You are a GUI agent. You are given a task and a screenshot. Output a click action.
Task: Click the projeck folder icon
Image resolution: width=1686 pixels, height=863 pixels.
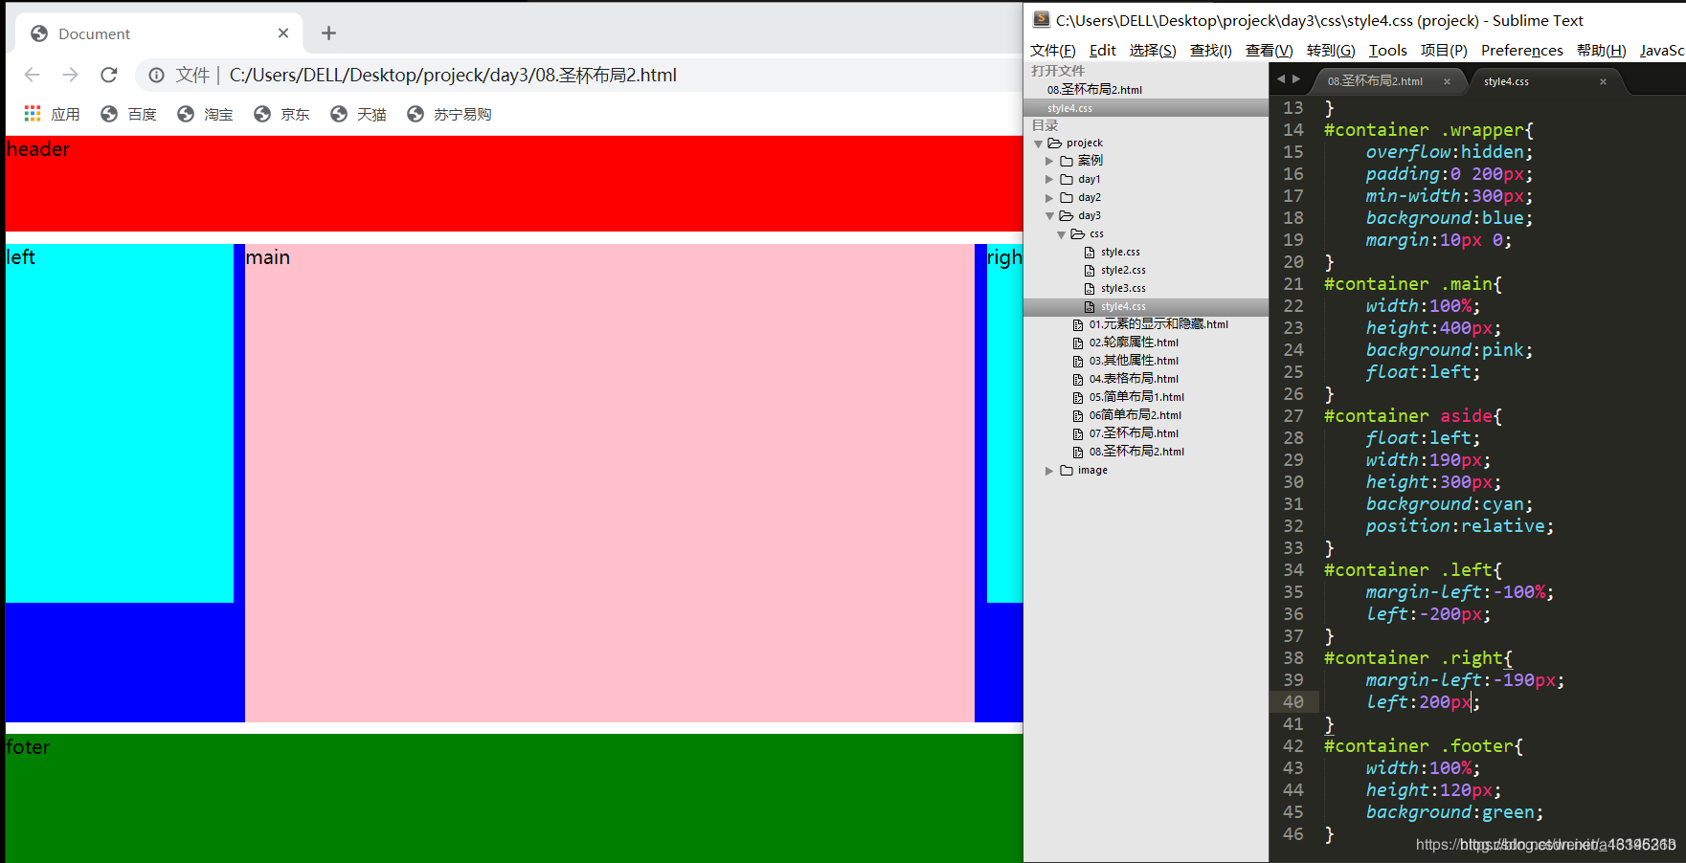click(x=1054, y=143)
